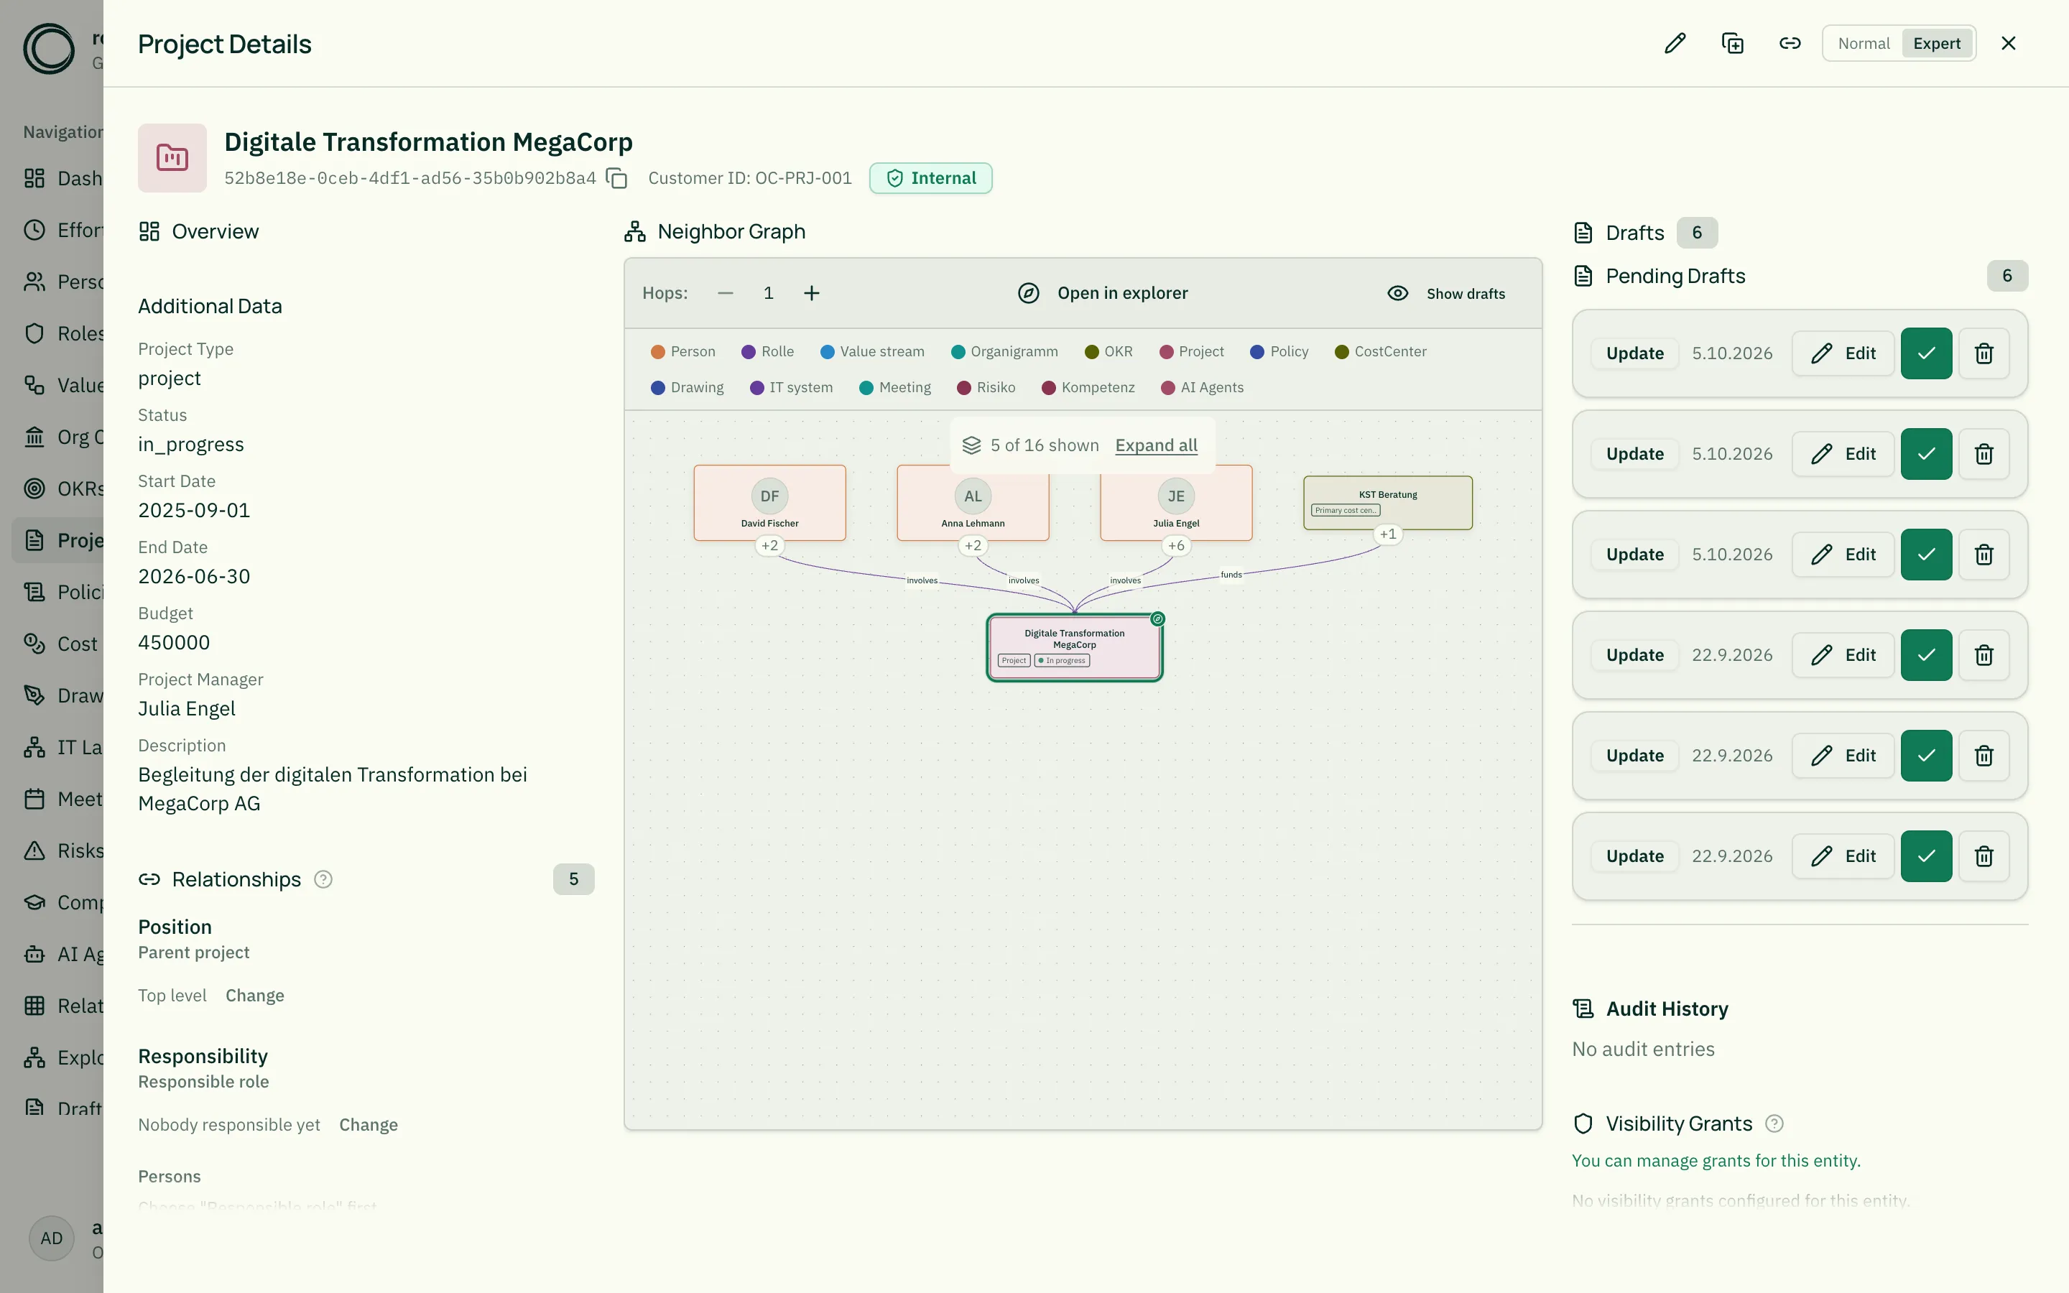The height and width of the screenshot is (1293, 2069).
Task: Click Expand all link in graph
Action: point(1156,445)
